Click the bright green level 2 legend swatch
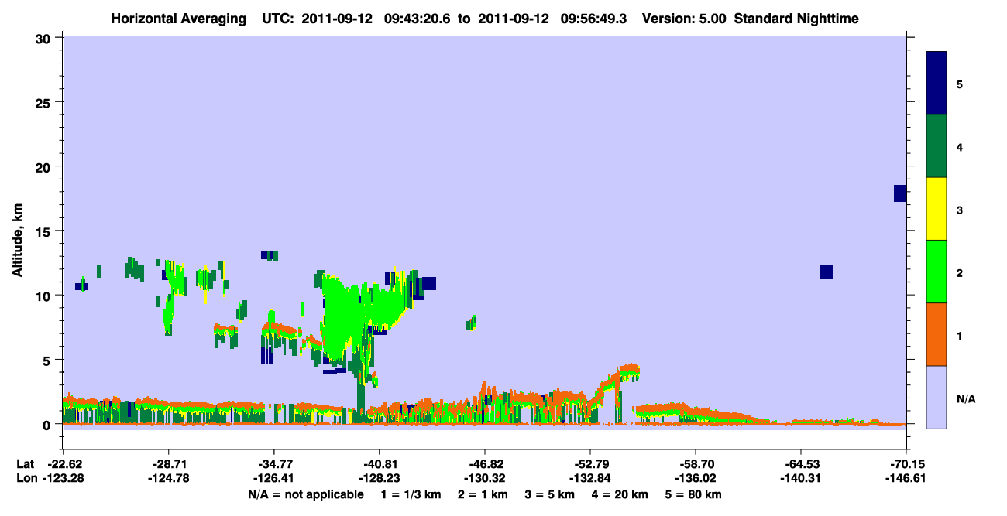The width and height of the screenshot is (1007, 516). pyautogui.click(x=937, y=272)
